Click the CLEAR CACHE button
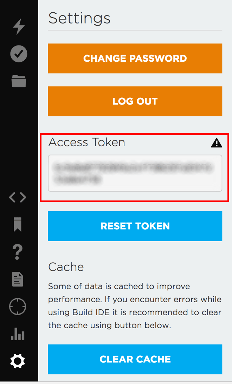 coord(135,359)
